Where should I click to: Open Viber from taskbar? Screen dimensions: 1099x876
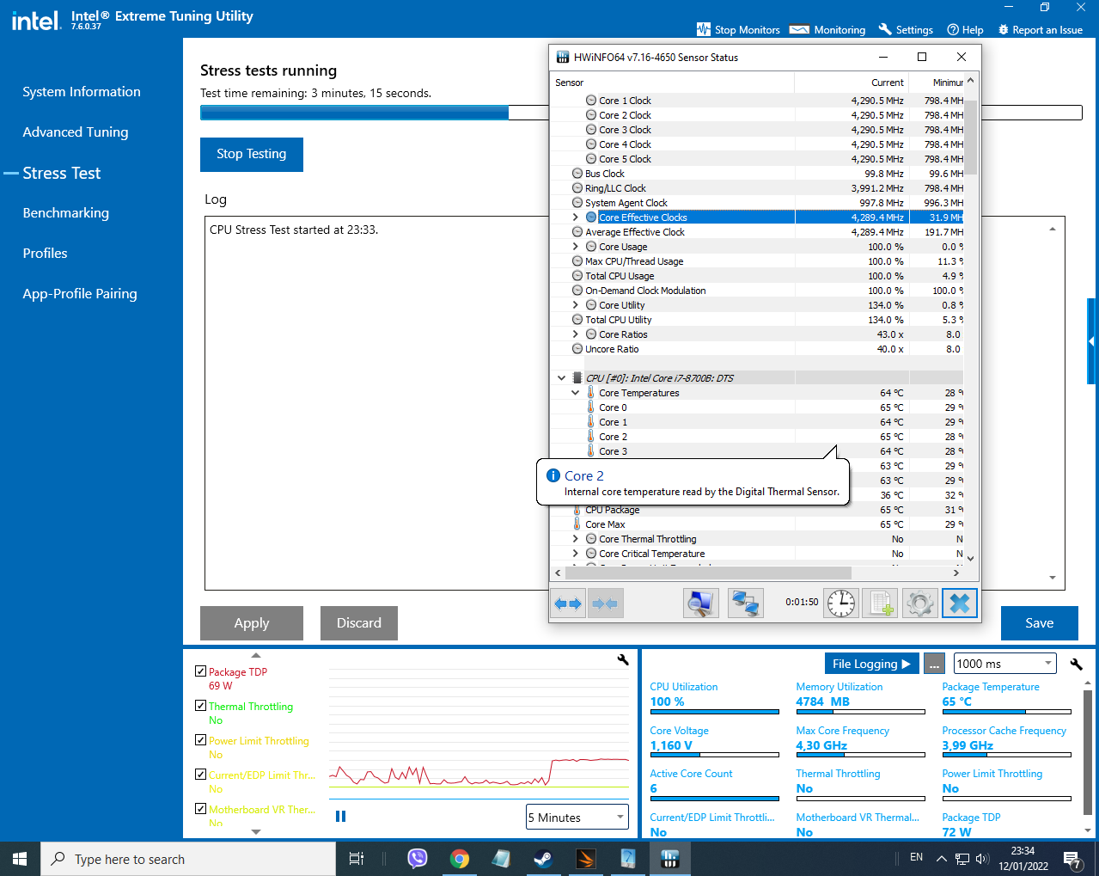418,859
